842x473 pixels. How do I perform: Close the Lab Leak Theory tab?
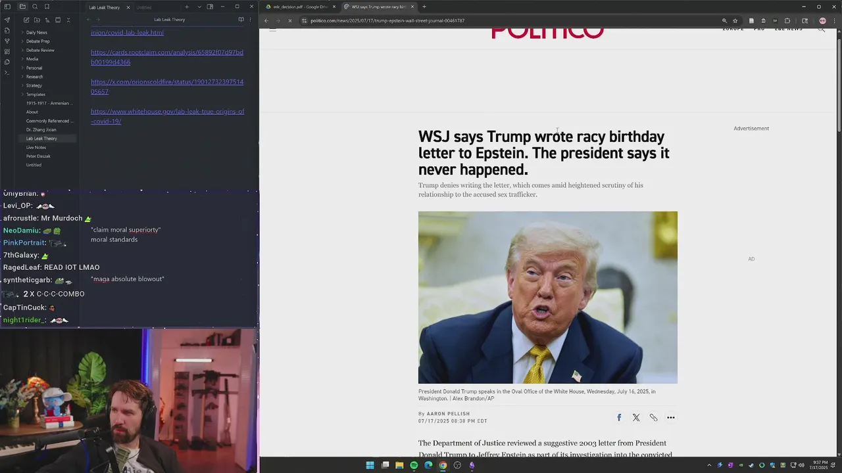pos(128,7)
